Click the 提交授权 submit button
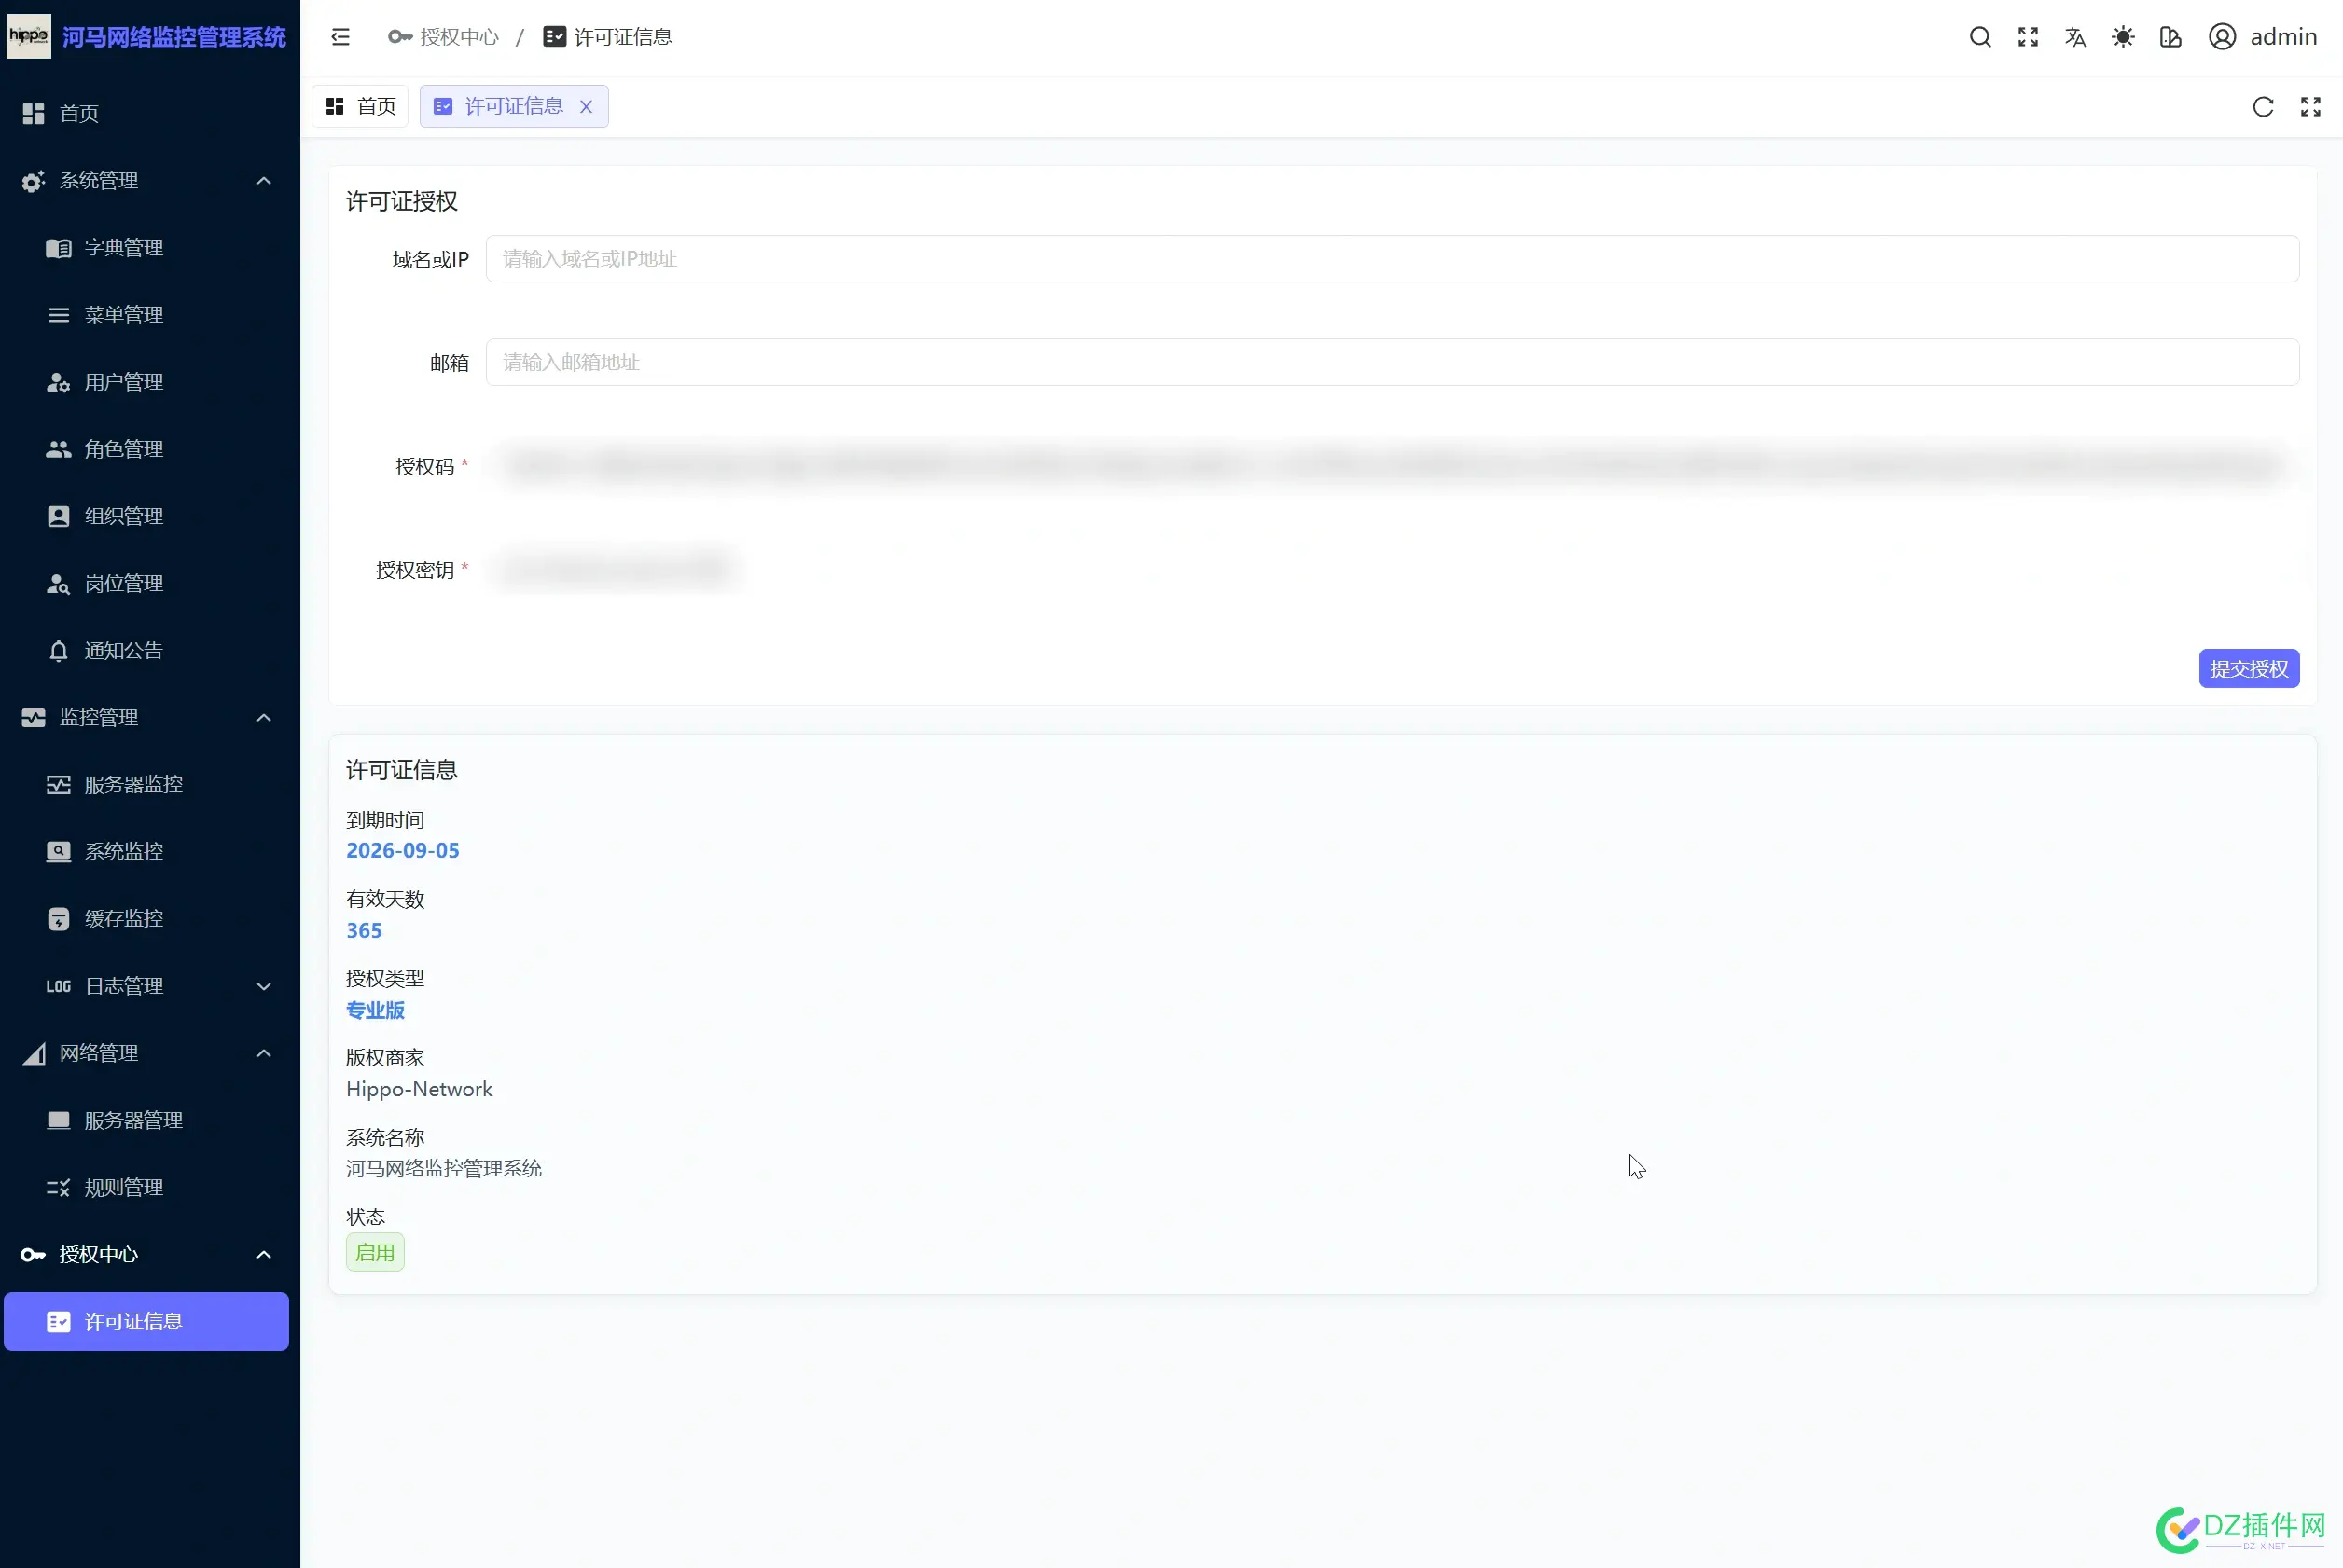Image resolution: width=2343 pixels, height=1568 pixels. point(2249,668)
